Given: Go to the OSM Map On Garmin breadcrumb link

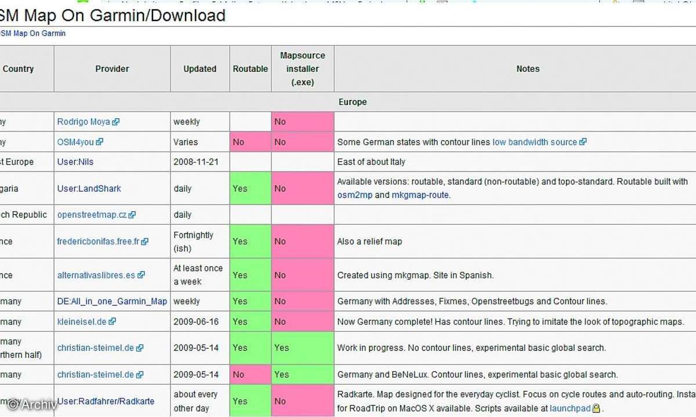Looking at the screenshot, I should click(32, 34).
